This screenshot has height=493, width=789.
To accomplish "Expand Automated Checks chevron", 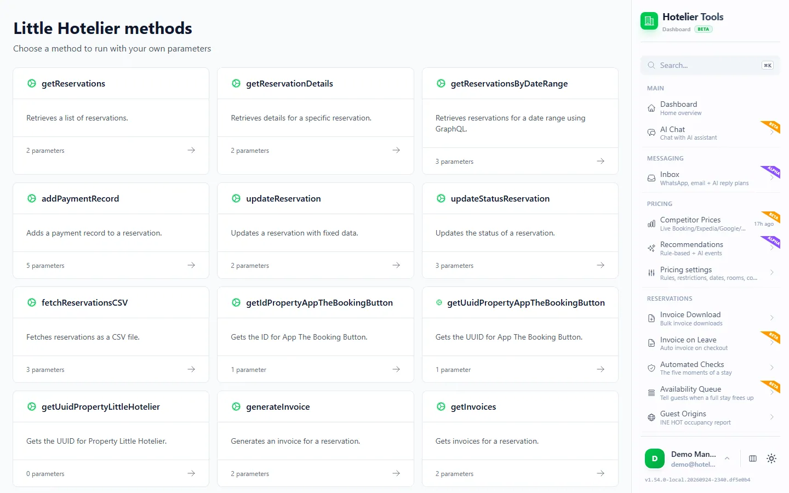I will point(772,368).
